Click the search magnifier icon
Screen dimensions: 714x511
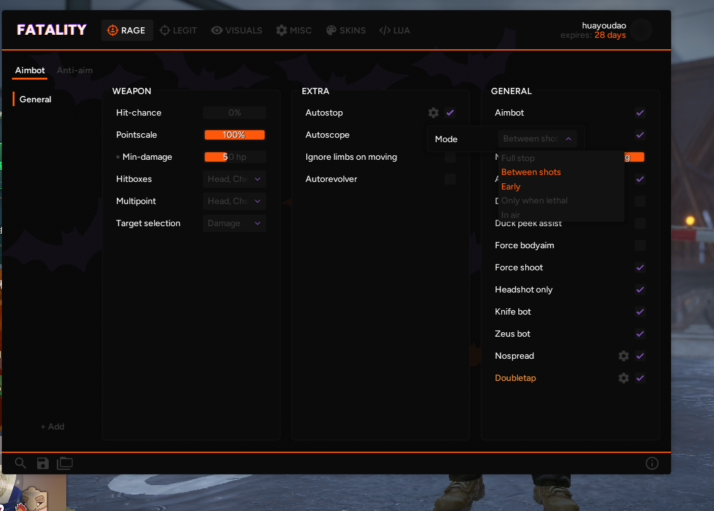[20, 464]
